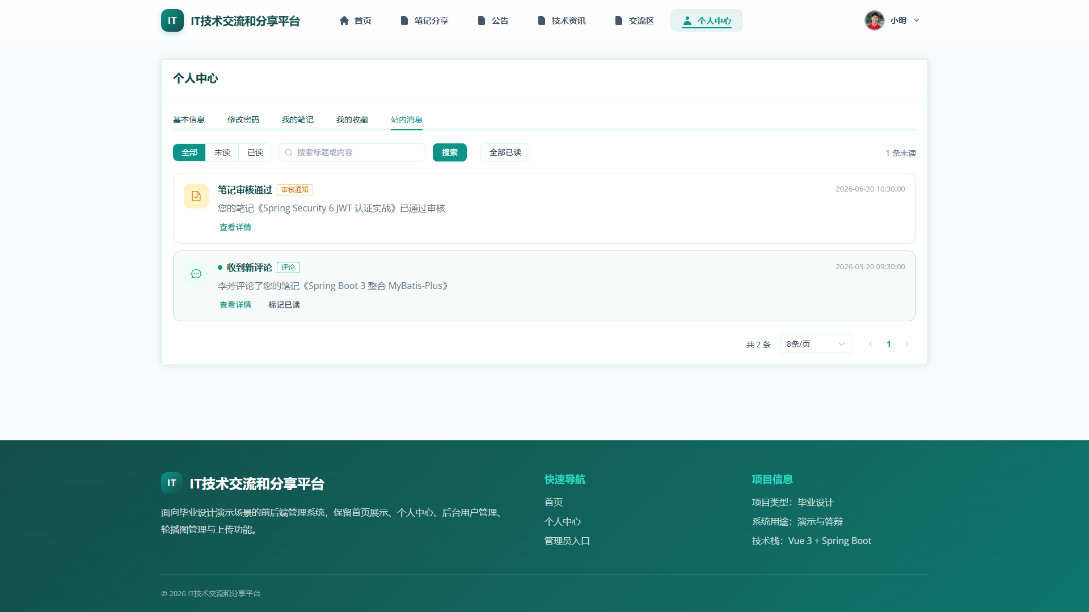
Task: Click the home icon beside 首页
Action: pos(344,20)
